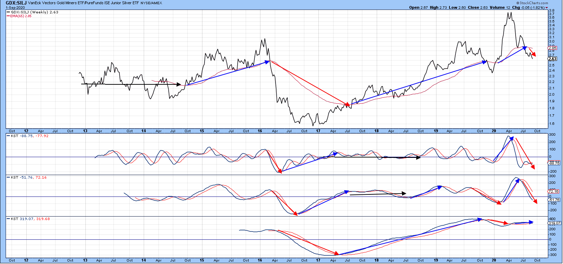Viewport: 563px width, 264px height.
Task: Click the 319.07 KST axis tag
Action: pyautogui.click(x=555, y=223)
